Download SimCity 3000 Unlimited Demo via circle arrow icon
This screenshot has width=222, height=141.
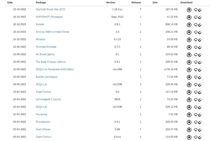click(189, 32)
